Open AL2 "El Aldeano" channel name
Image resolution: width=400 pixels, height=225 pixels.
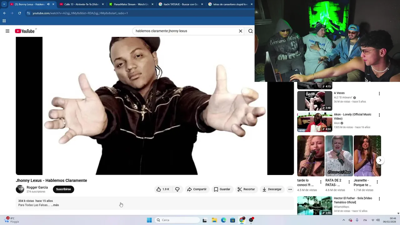coord(343,97)
